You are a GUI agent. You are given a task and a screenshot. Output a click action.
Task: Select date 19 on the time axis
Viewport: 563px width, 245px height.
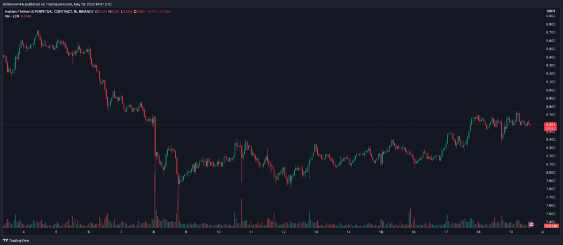pos(511,232)
